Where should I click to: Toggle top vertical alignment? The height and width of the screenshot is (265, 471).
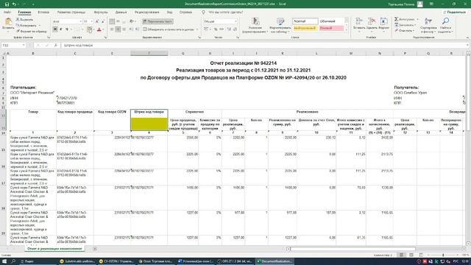pyautogui.click(x=112, y=21)
